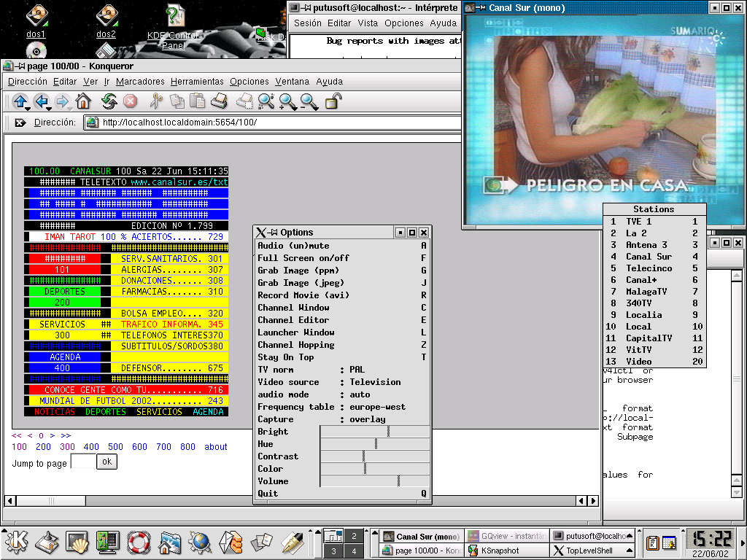Reload the page in Konqueror
Screen dimensions: 747x560
109,101
